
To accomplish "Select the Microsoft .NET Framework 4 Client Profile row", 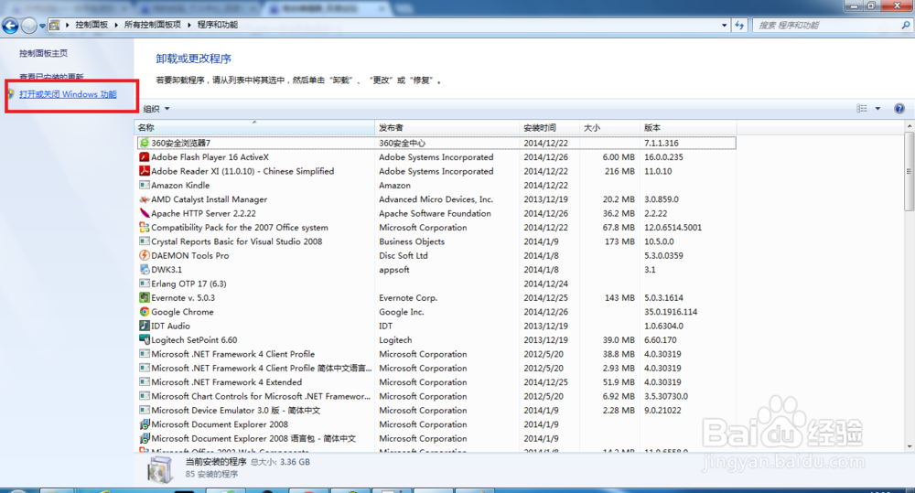I will [x=436, y=354].
